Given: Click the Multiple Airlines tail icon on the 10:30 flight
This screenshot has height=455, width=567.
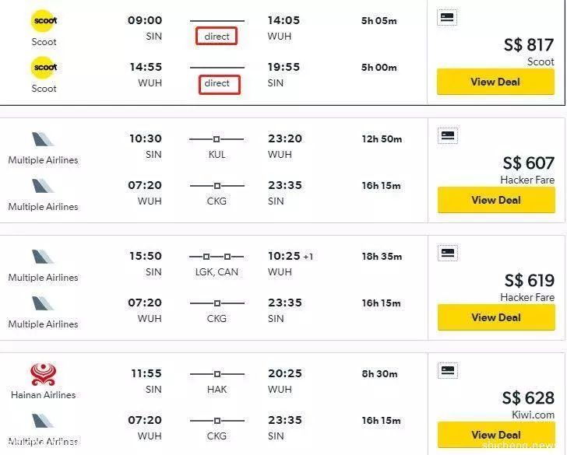Looking at the screenshot, I should 43,139.
